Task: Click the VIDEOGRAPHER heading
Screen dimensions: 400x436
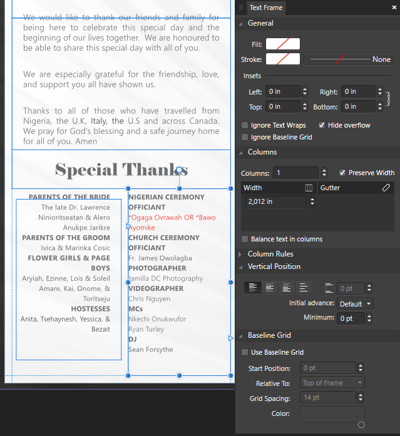Action: coord(156,288)
